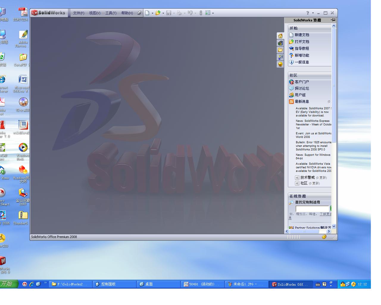The width and height of the screenshot is (381, 305).
Task: Open 指导教程 tutorials link
Action: tap(299, 49)
